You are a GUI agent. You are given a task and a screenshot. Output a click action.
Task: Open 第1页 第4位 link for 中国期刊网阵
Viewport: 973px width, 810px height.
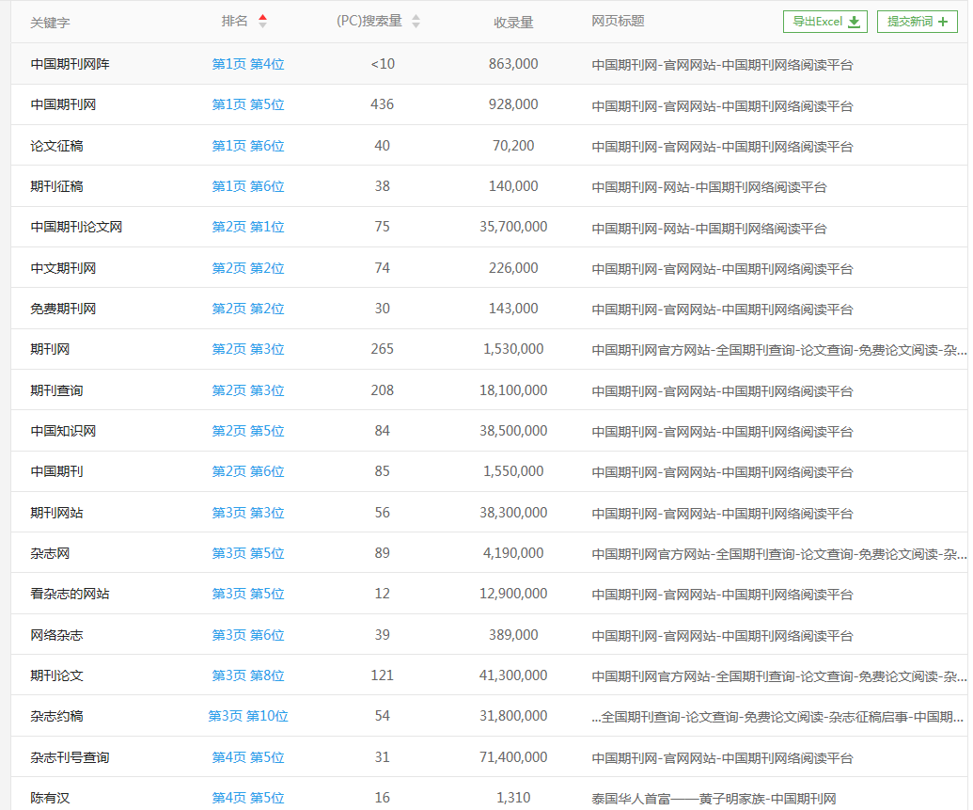point(246,63)
